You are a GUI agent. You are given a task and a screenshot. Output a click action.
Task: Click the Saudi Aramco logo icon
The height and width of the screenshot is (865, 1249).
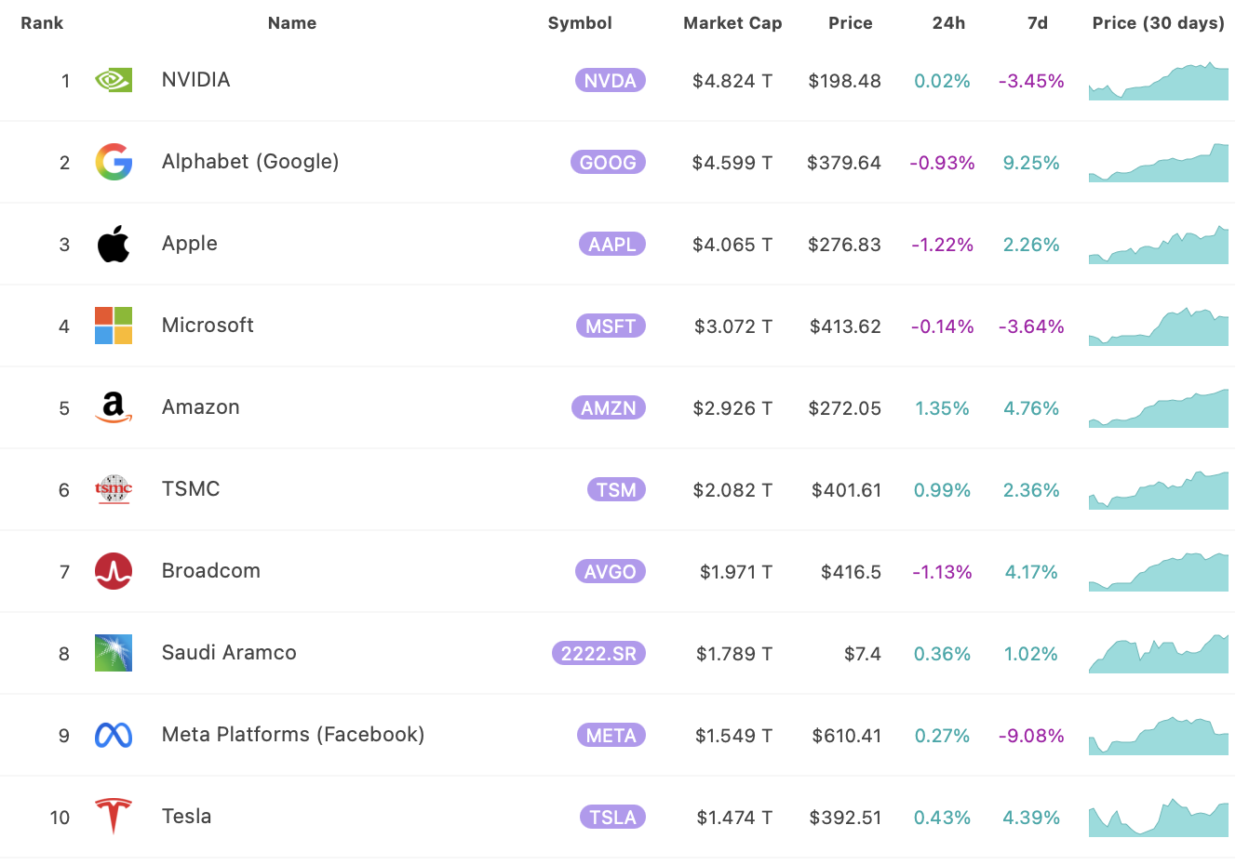tap(114, 653)
